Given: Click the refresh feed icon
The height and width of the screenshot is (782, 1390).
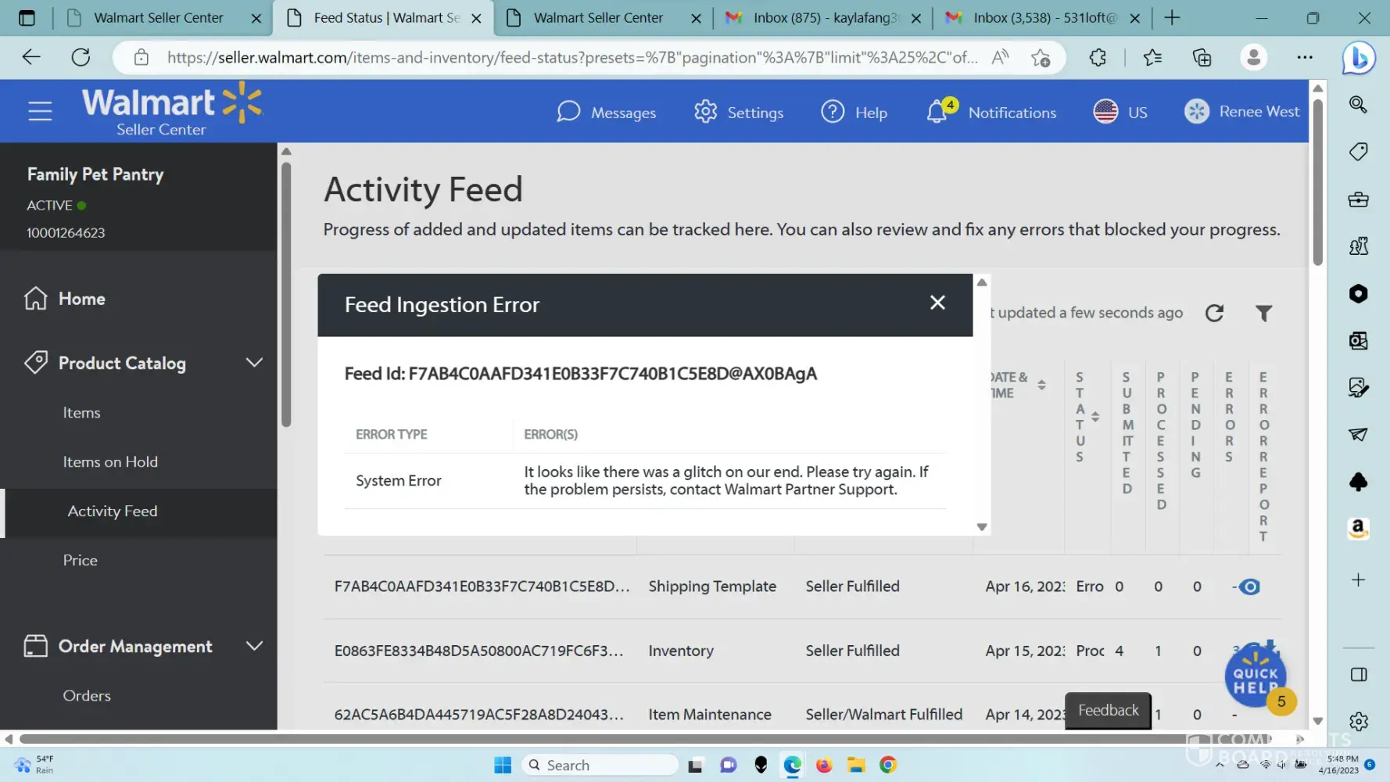Looking at the screenshot, I should pyautogui.click(x=1214, y=314).
